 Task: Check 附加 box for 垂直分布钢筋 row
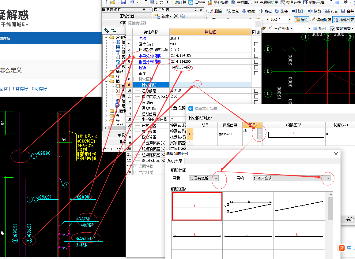click(x=256, y=62)
